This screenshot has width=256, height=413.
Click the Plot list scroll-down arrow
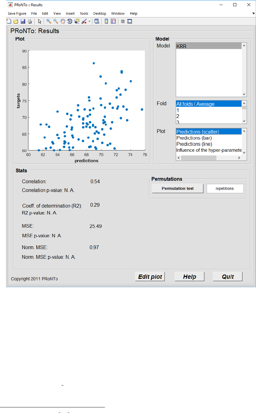[x=244, y=153]
